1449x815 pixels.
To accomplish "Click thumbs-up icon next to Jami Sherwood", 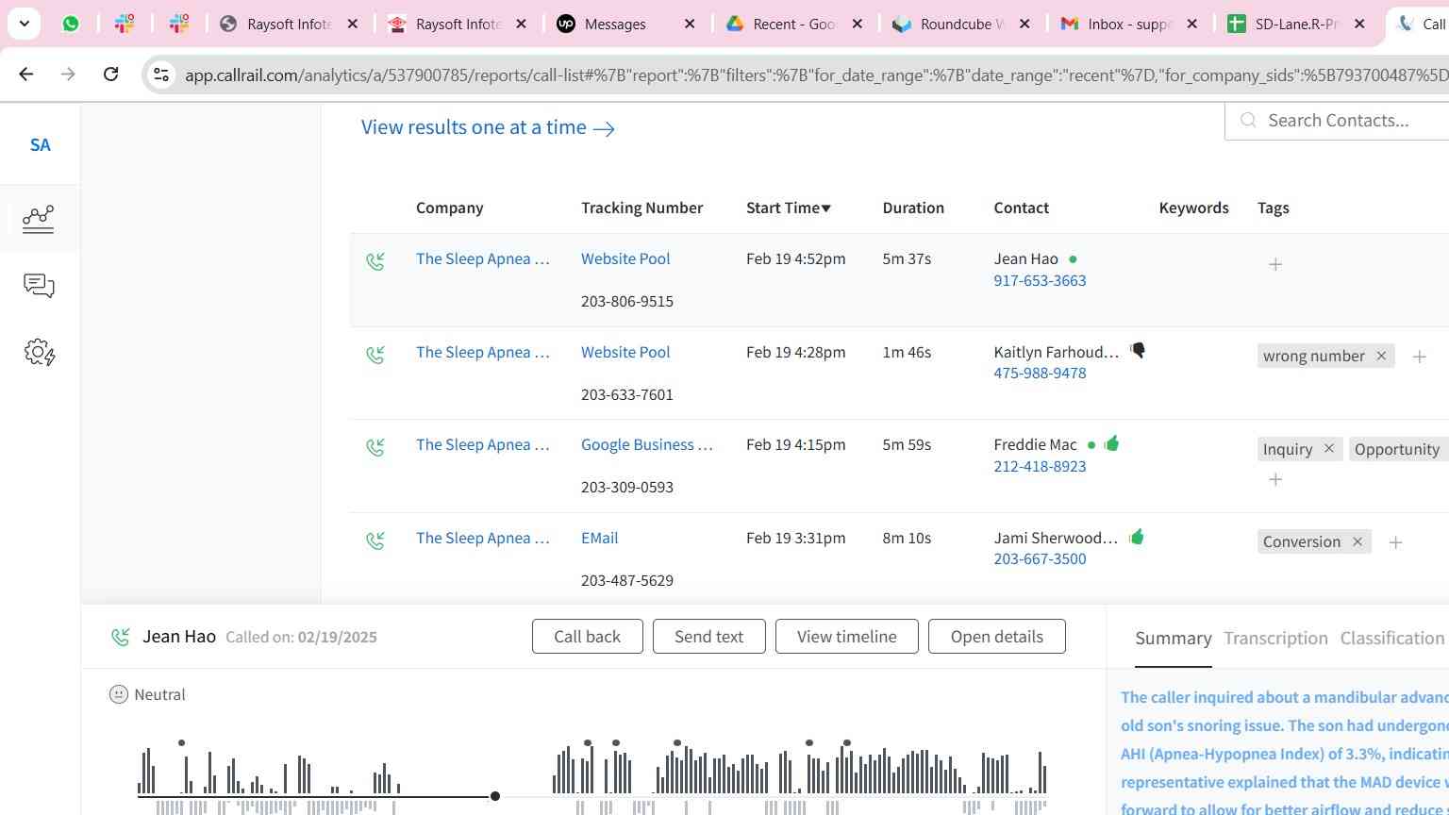I will tap(1136, 537).
